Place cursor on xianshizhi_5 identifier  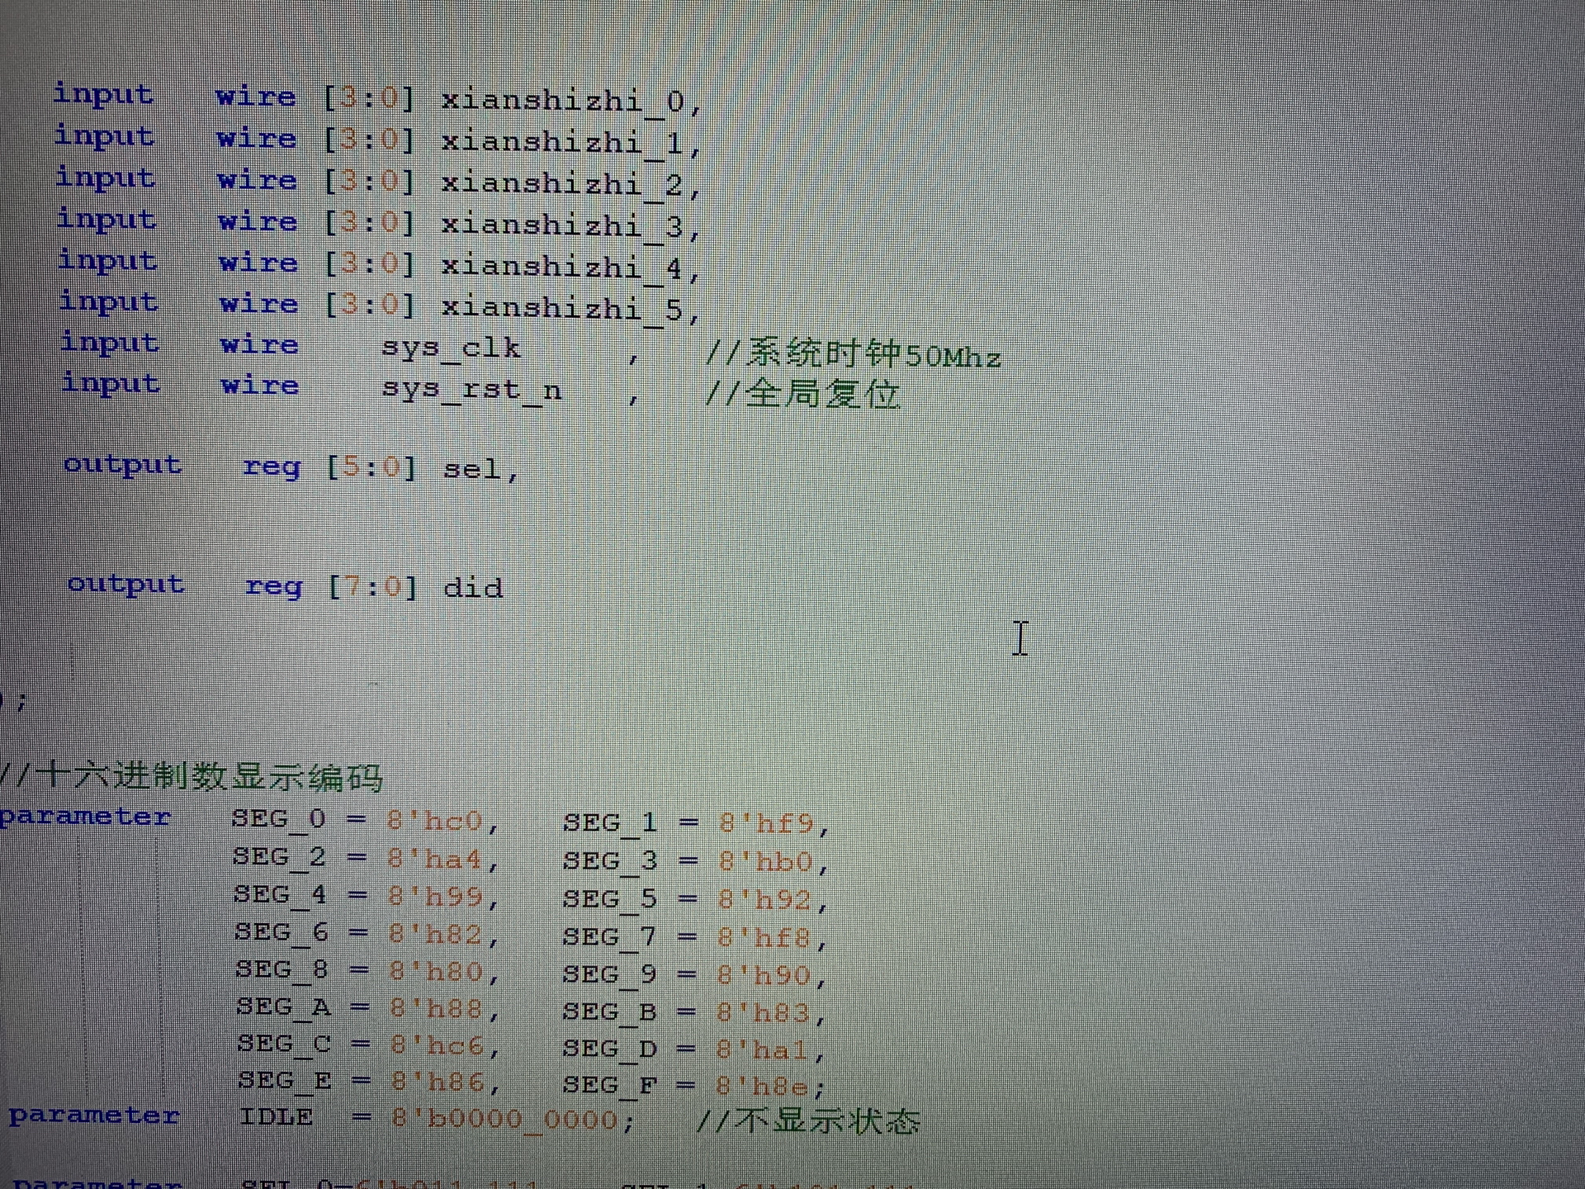(x=563, y=309)
